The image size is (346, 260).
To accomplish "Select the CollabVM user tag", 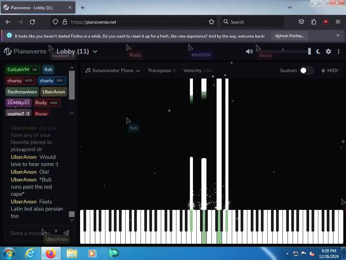I will pos(23,70).
